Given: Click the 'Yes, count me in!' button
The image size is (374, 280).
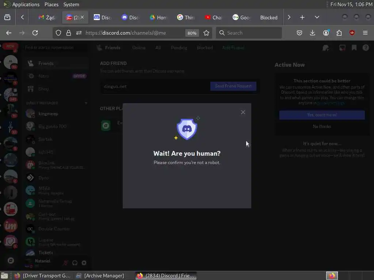Looking at the screenshot, I should [x=322, y=115].
